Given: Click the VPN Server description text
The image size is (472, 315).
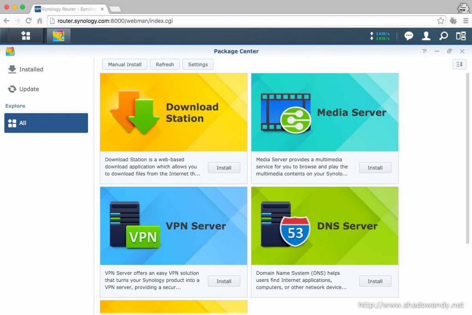Looking at the screenshot, I should [x=152, y=280].
